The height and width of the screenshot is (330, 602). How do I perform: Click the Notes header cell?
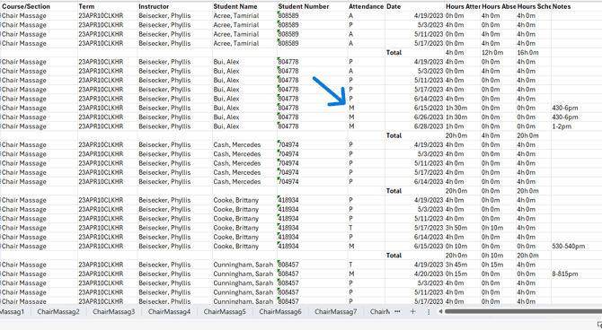(576, 6)
